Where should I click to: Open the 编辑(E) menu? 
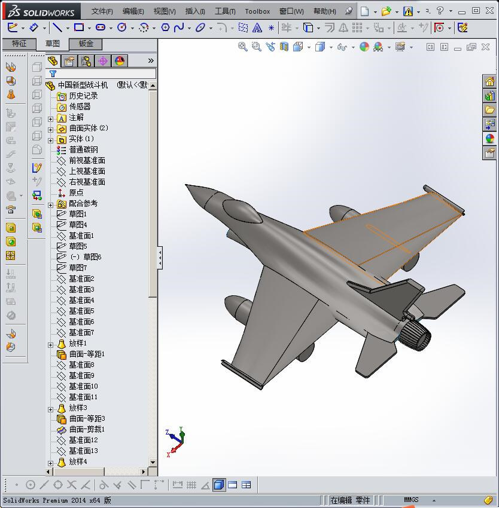133,11
